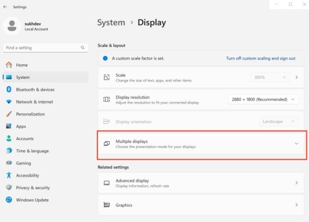
Task: Click the Personalization paintbrush icon
Action: (x=9, y=114)
